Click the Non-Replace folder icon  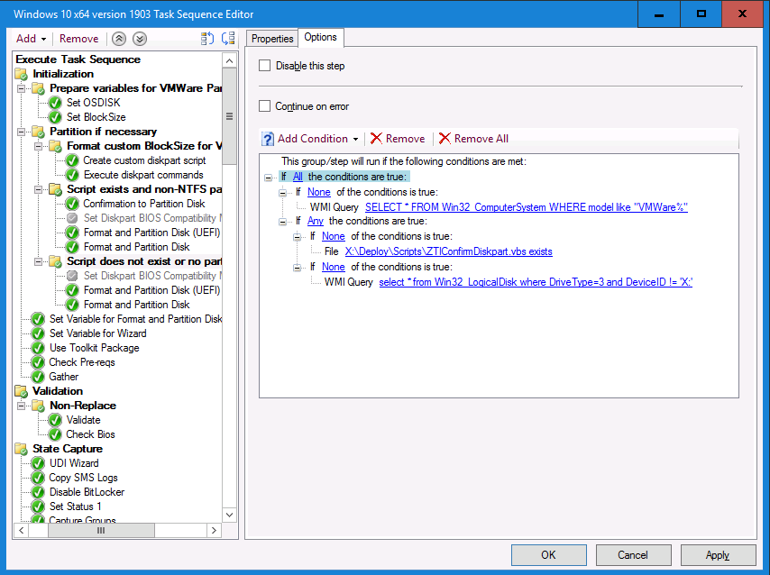[38, 406]
